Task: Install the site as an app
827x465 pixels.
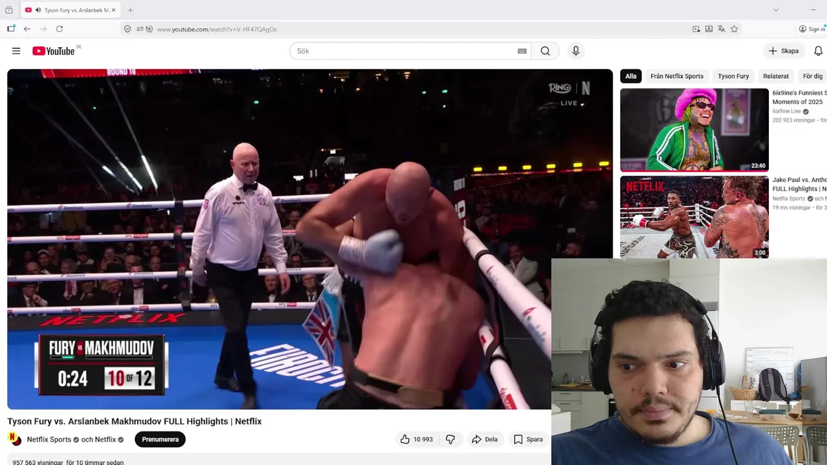Action: point(709,29)
